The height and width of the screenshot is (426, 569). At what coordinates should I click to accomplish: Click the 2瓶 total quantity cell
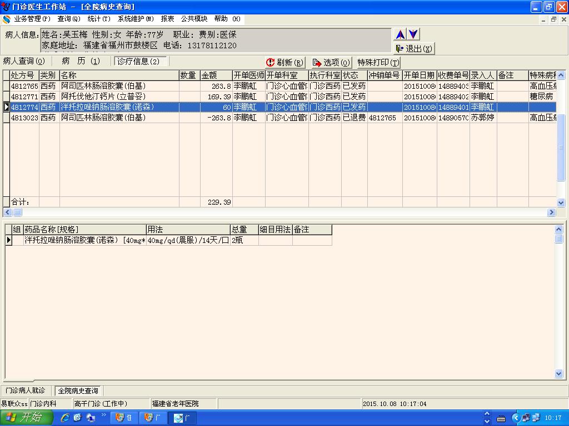click(x=244, y=240)
